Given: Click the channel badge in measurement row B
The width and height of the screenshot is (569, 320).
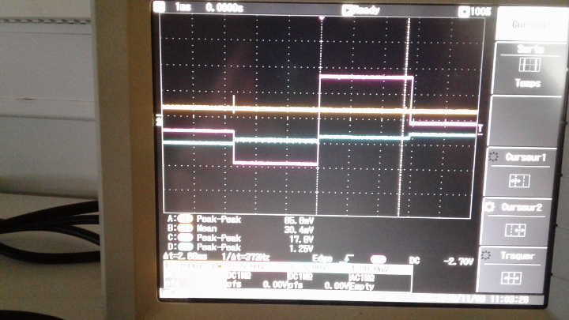Looking at the screenshot, I should (x=185, y=228).
